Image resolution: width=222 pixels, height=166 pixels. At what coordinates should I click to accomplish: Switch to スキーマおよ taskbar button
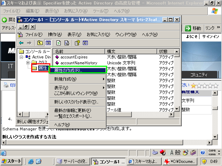coord(144,161)
